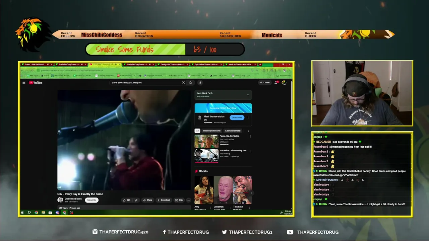Open File Explorer from the taskbar
The height and width of the screenshot is (241, 429).
point(43,213)
